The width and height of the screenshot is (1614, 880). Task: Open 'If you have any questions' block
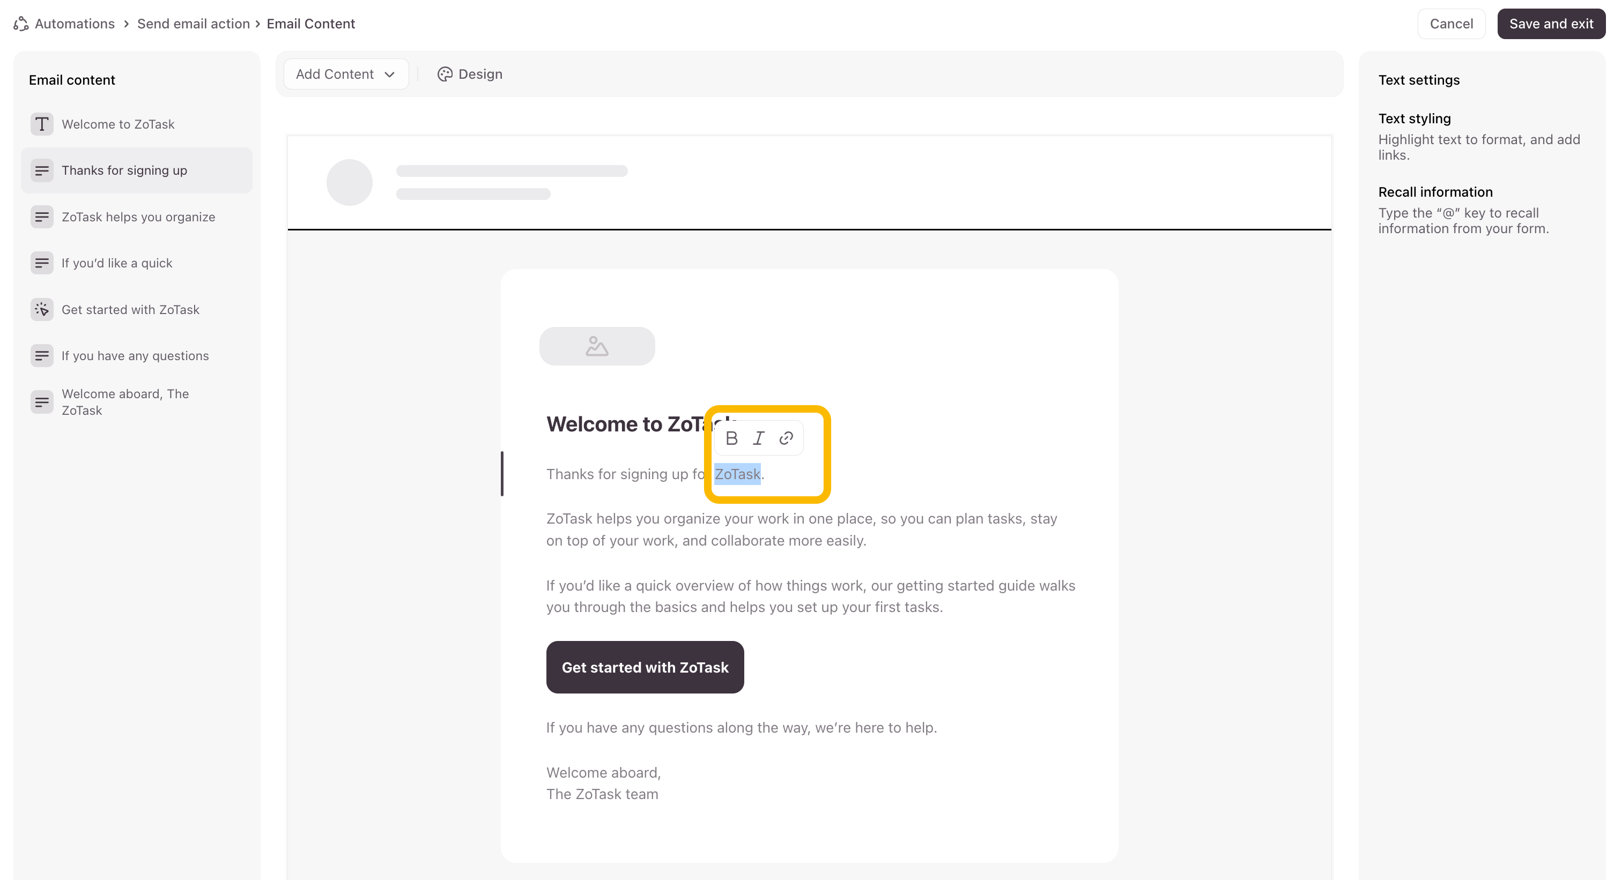(x=135, y=356)
